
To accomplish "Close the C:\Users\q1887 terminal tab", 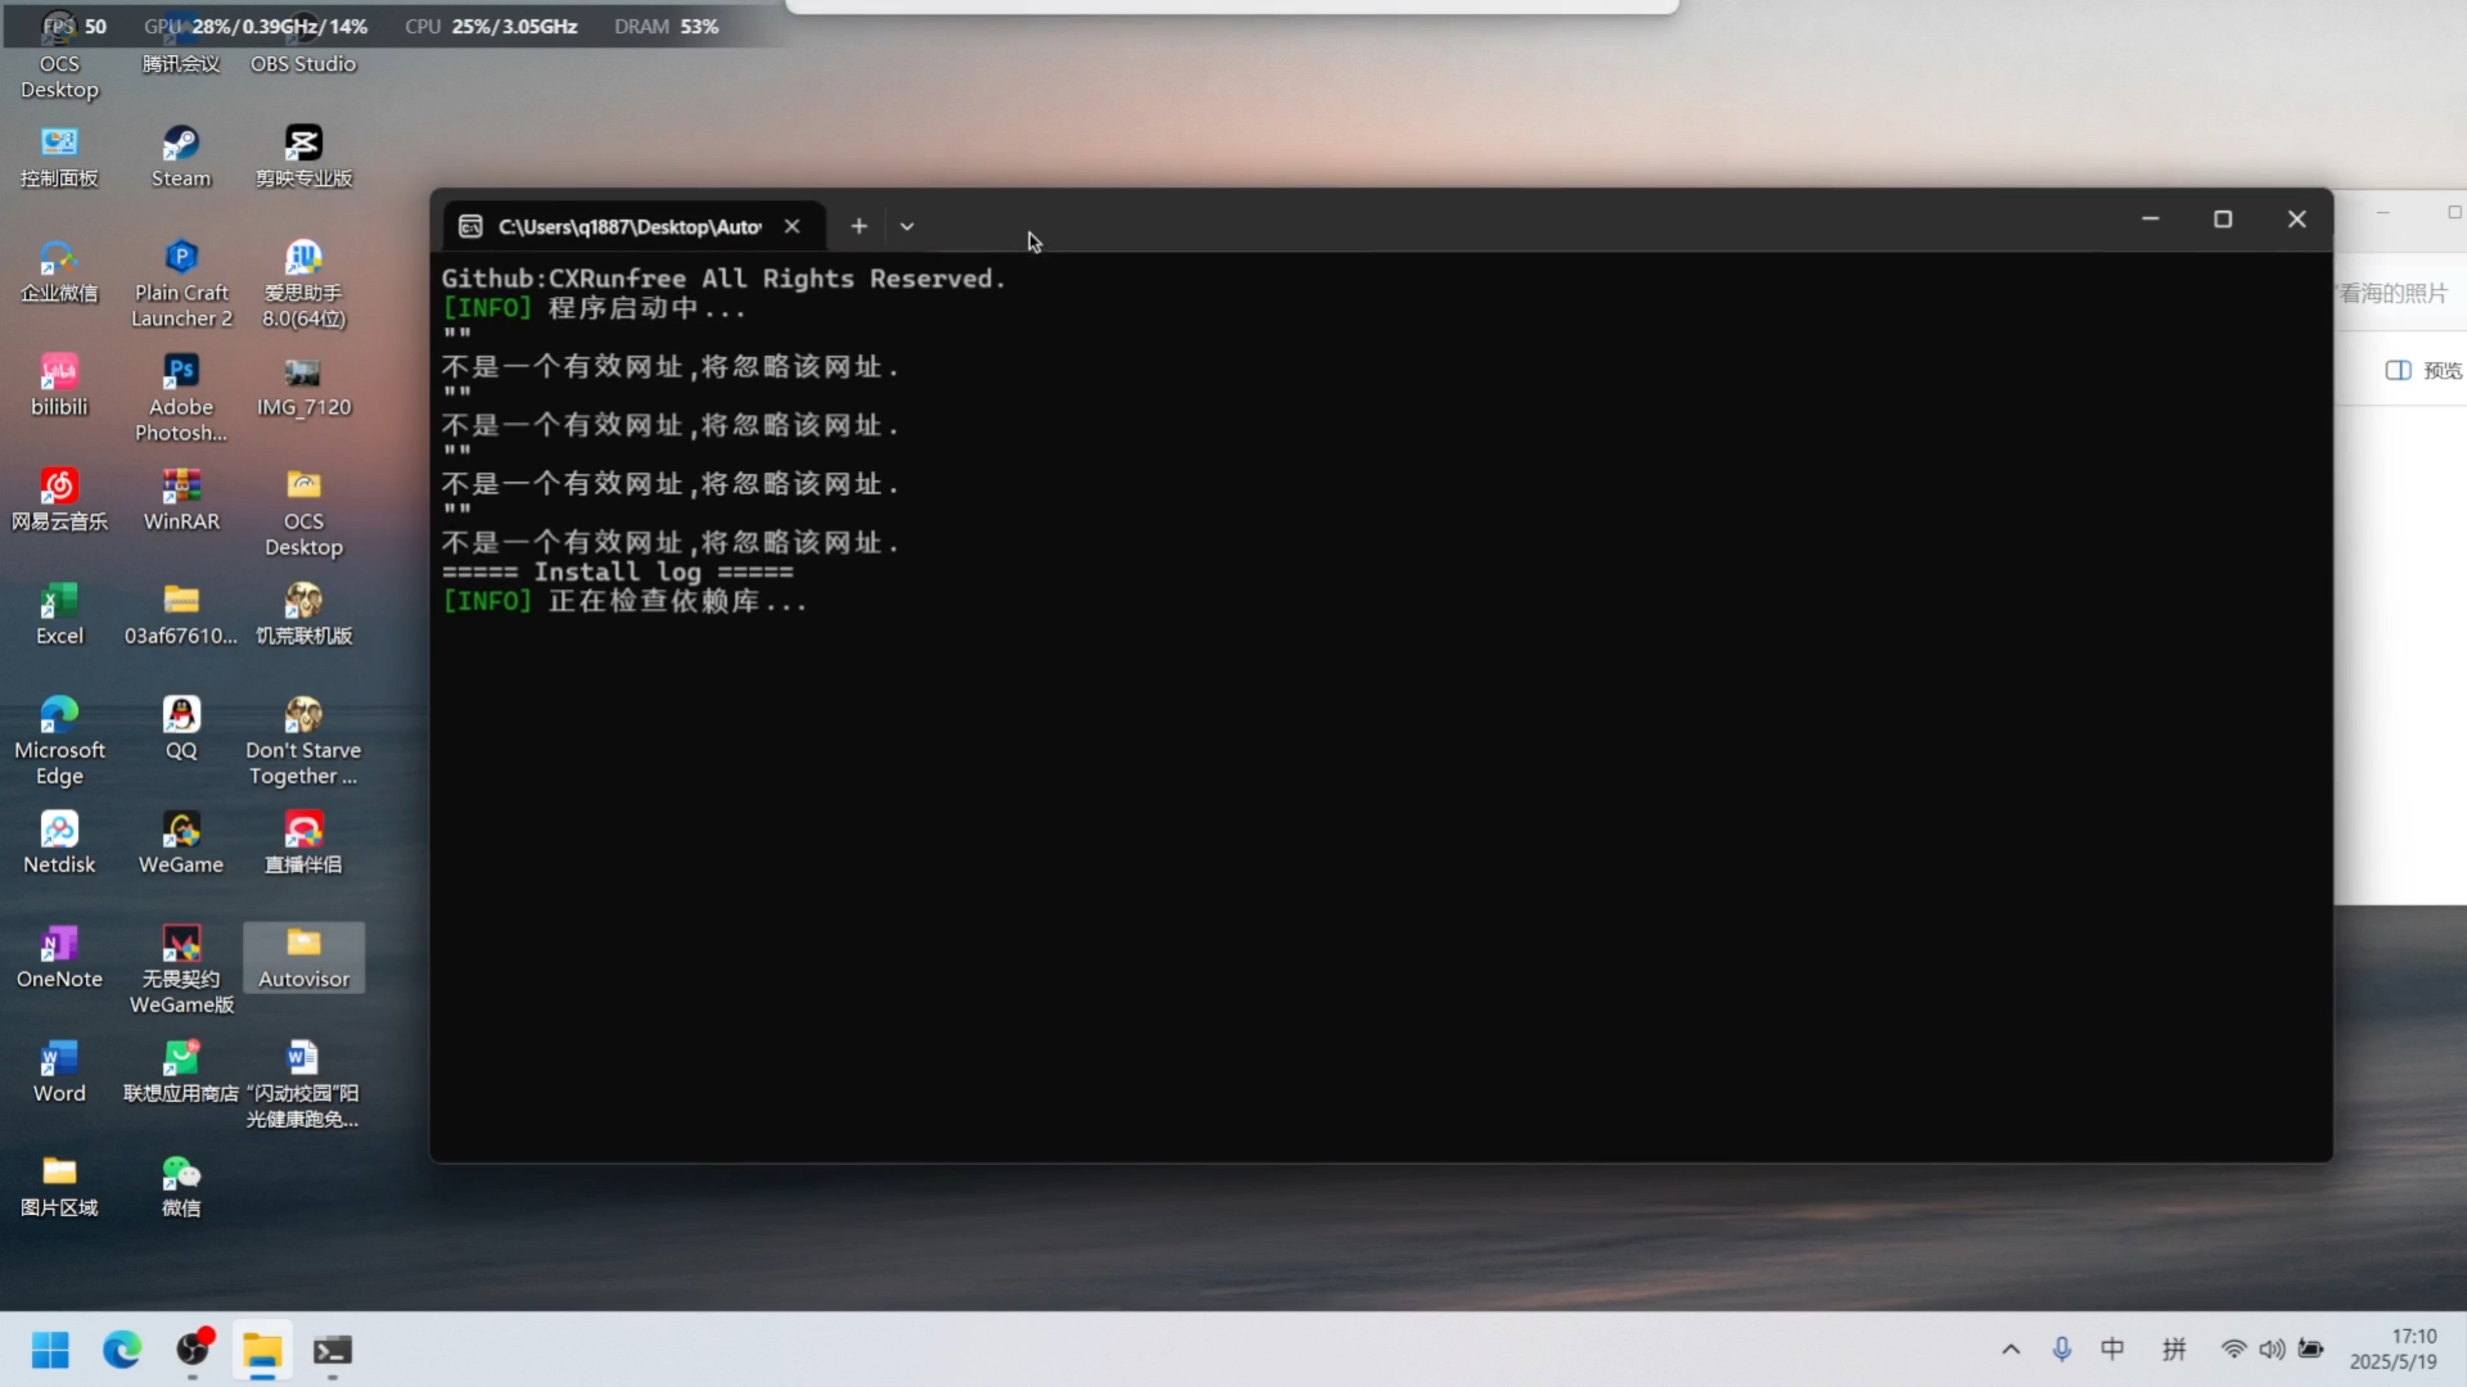I will tap(792, 227).
